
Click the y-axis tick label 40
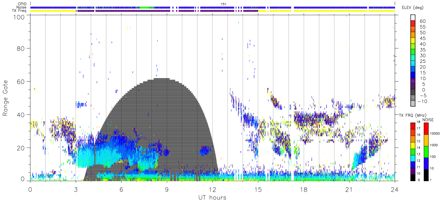(21, 115)
